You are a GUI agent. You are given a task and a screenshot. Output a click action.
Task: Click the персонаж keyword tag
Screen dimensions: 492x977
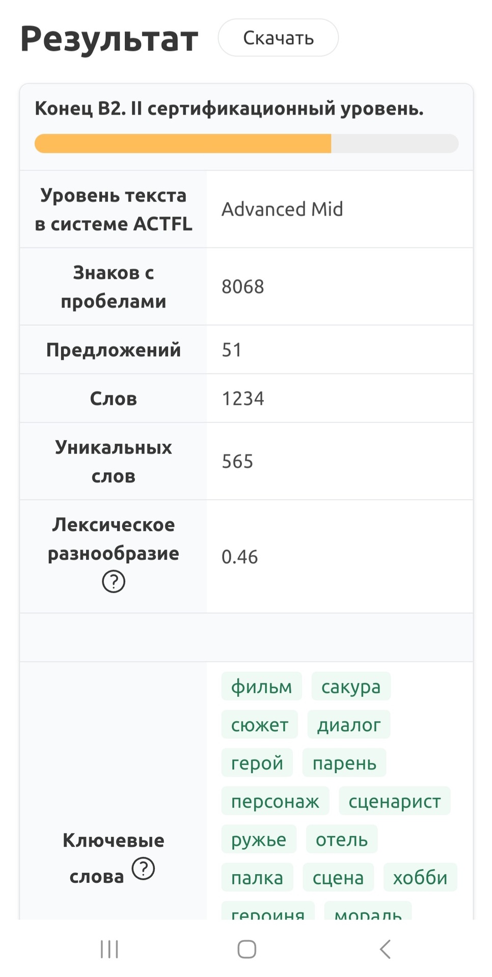[275, 801]
